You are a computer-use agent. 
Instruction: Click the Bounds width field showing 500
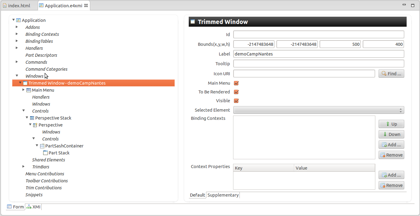340,44
